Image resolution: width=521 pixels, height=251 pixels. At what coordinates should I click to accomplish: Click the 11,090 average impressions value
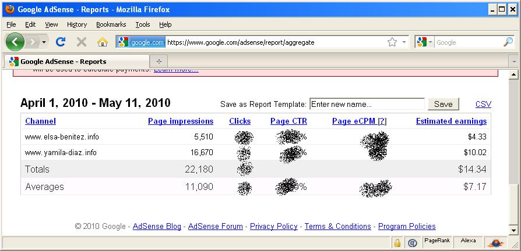[199, 187]
